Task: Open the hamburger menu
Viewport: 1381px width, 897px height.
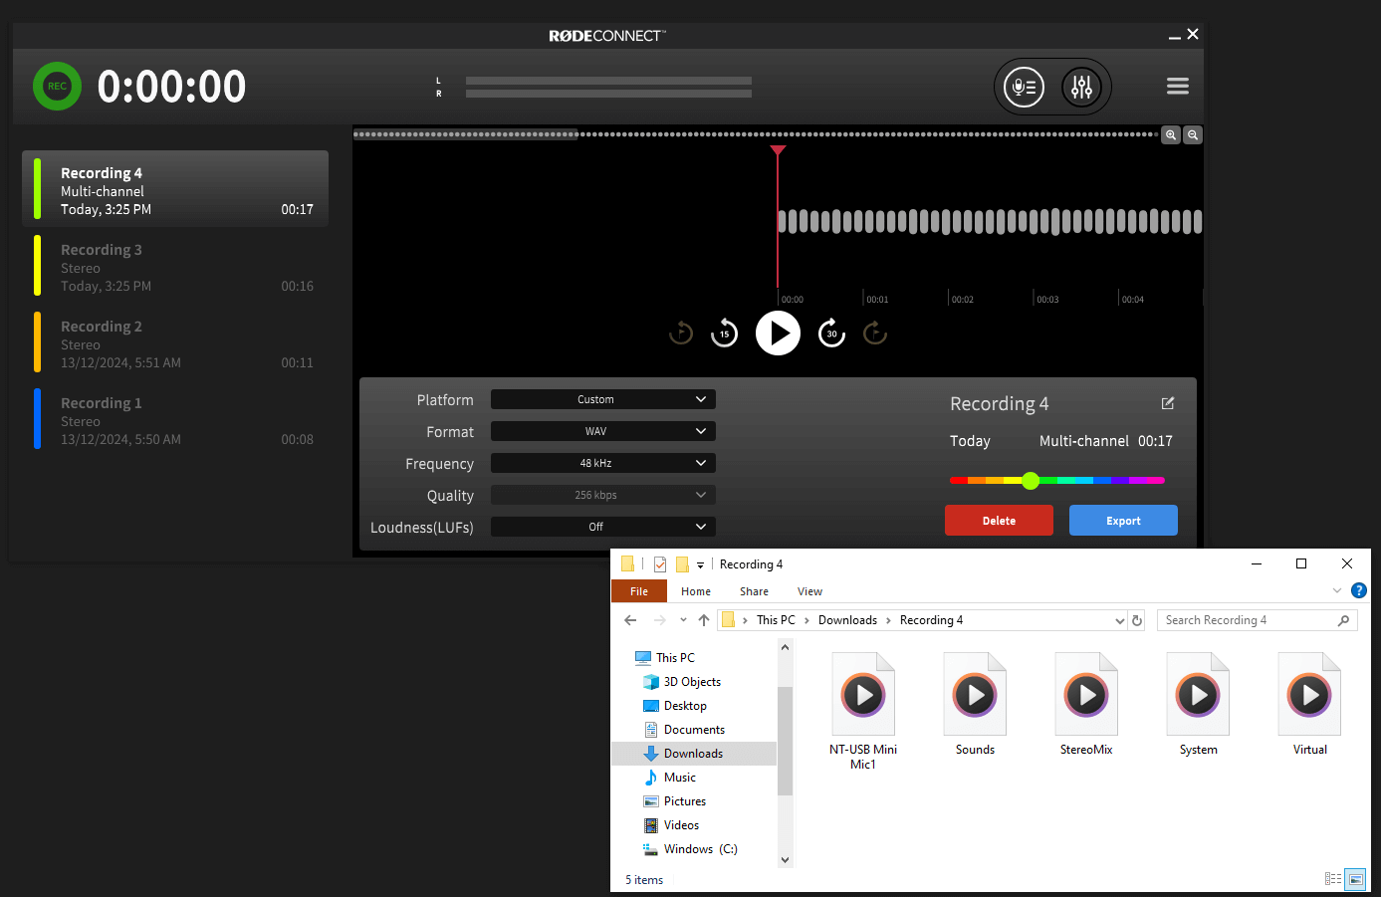Action: (1177, 87)
